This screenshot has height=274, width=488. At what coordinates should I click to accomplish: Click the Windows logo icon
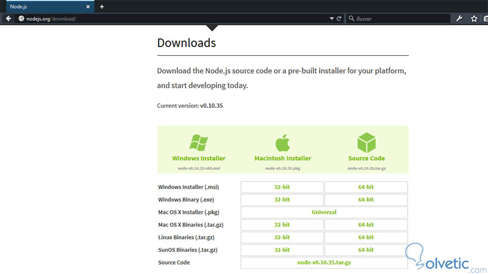pos(198,142)
